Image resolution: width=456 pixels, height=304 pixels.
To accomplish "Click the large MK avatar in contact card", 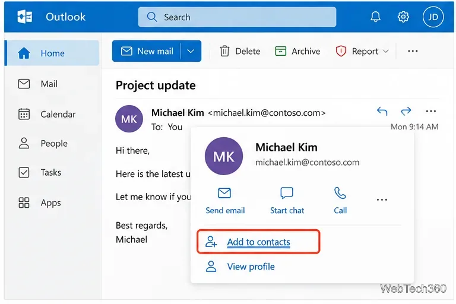I will [x=224, y=156].
